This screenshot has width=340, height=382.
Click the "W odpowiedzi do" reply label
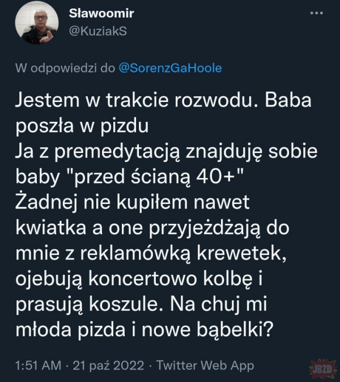(65, 68)
